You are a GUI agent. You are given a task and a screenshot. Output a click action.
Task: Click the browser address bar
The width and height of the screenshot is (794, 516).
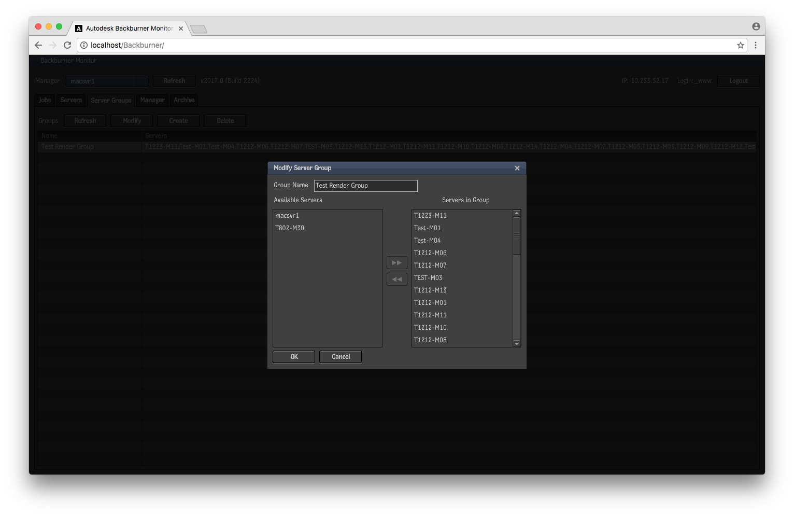412,45
